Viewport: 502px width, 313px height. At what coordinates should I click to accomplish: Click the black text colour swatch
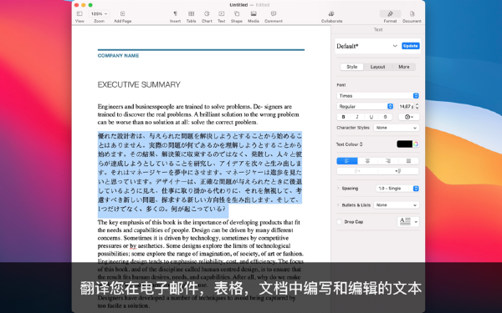pos(404,144)
